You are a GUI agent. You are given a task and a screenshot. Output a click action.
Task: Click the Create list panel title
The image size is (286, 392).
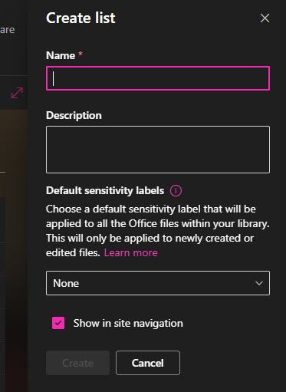(81, 18)
